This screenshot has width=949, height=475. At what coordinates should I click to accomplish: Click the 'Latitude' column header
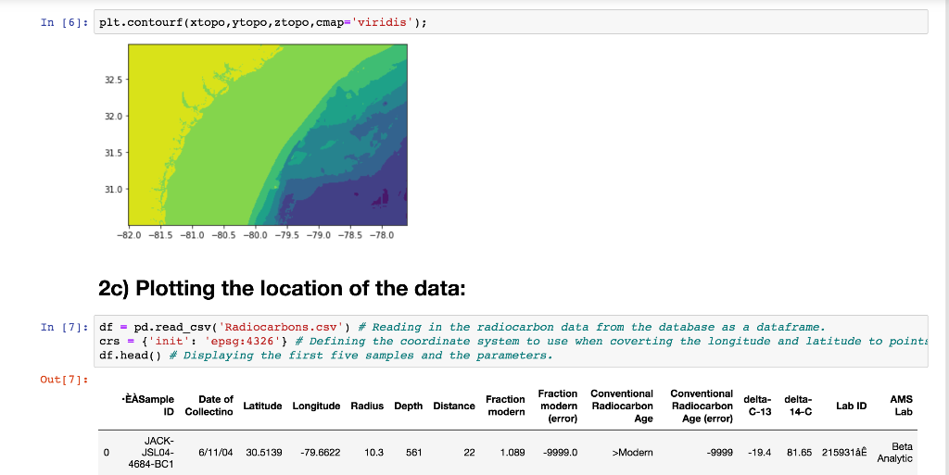[262, 406]
